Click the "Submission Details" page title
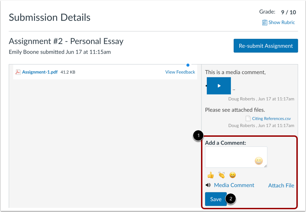Screen dimensions: 306x212 [50, 17]
